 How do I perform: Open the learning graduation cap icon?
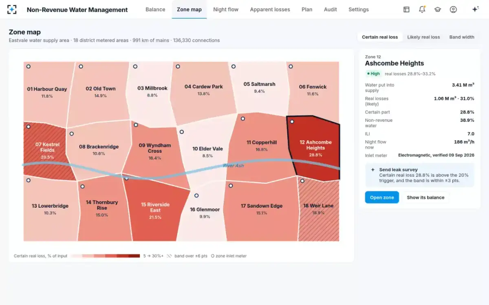click(x=438, y=9)
